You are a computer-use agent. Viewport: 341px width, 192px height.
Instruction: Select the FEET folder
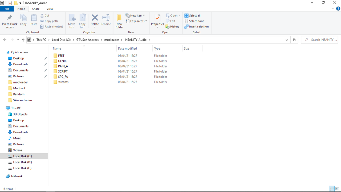61,56
